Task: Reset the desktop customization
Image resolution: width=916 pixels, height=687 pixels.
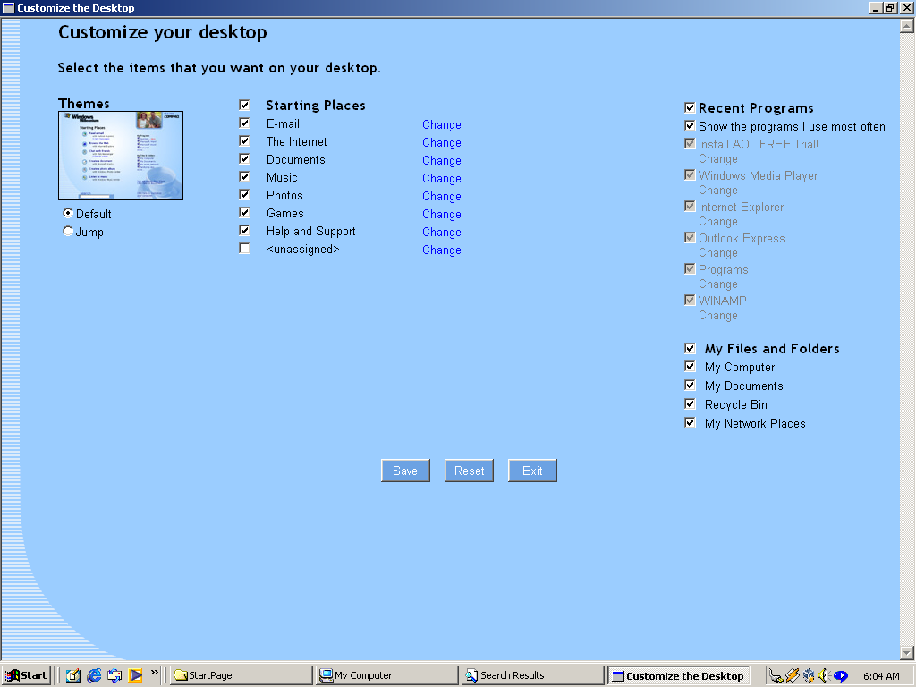Action: (x=469, y=470)
